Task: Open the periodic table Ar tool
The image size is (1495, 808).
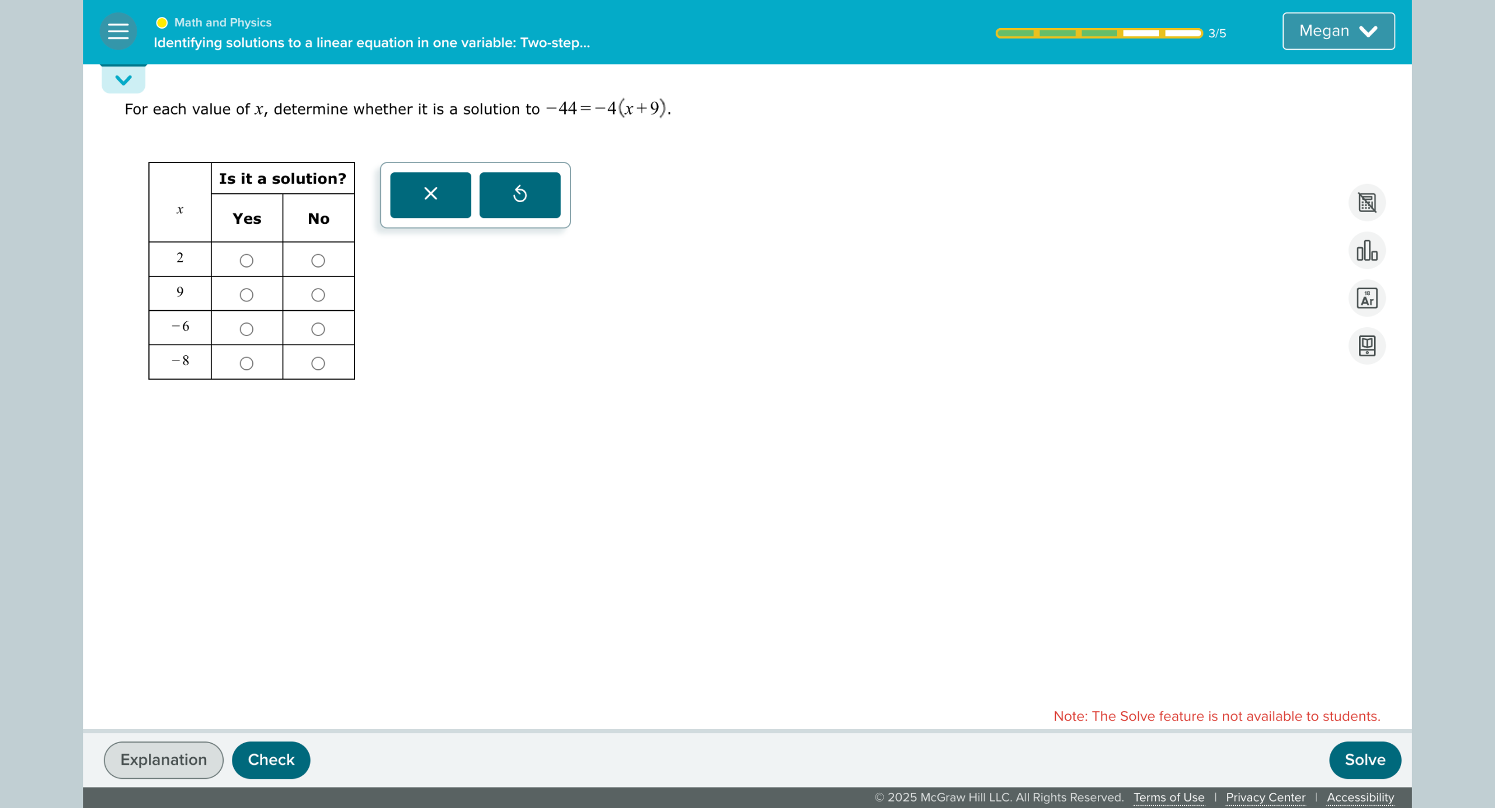Action: click(x=1367, y=299)
